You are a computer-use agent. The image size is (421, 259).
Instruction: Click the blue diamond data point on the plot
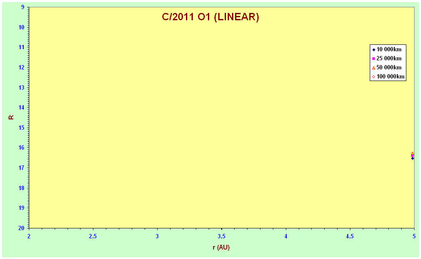(412, 158)
